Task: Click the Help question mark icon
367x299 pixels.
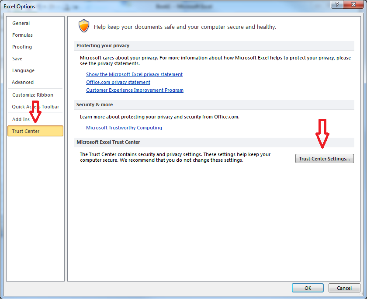Action: click(x=337, y=4)
